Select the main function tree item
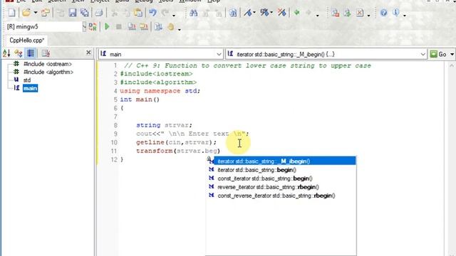Image resolution: width=456 pixels, height=256 pixels. pyautogui.click(x=30, y=88)
